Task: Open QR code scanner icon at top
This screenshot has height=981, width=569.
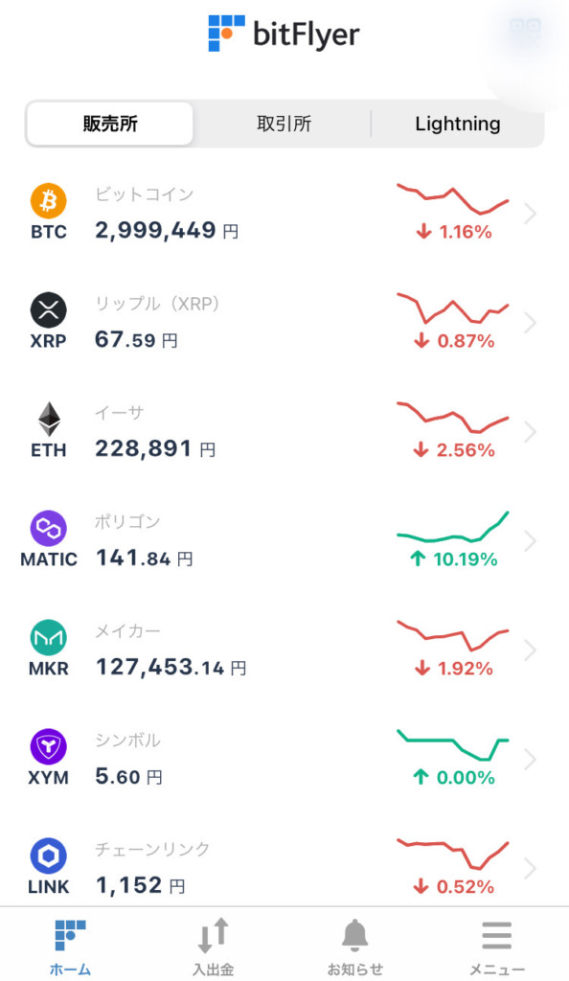Action: (x=525, y=30)
